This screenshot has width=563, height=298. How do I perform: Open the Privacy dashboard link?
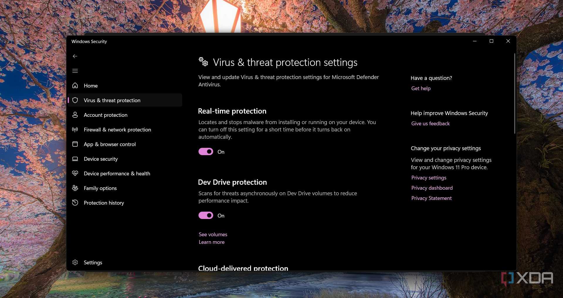coord(432,188)
